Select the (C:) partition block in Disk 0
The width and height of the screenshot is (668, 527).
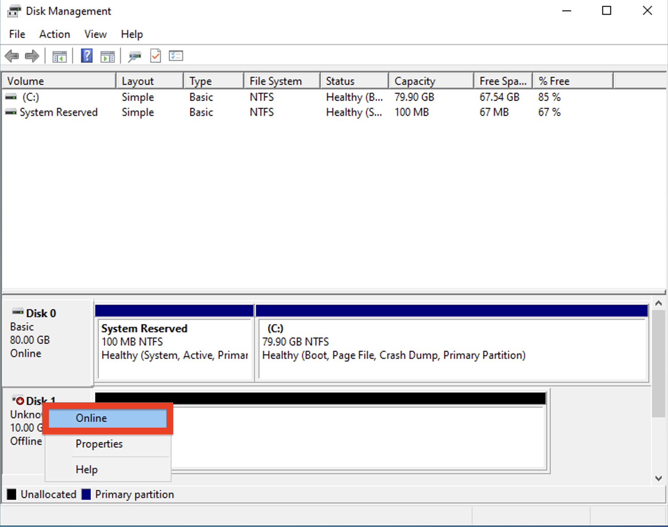[452, 343]
